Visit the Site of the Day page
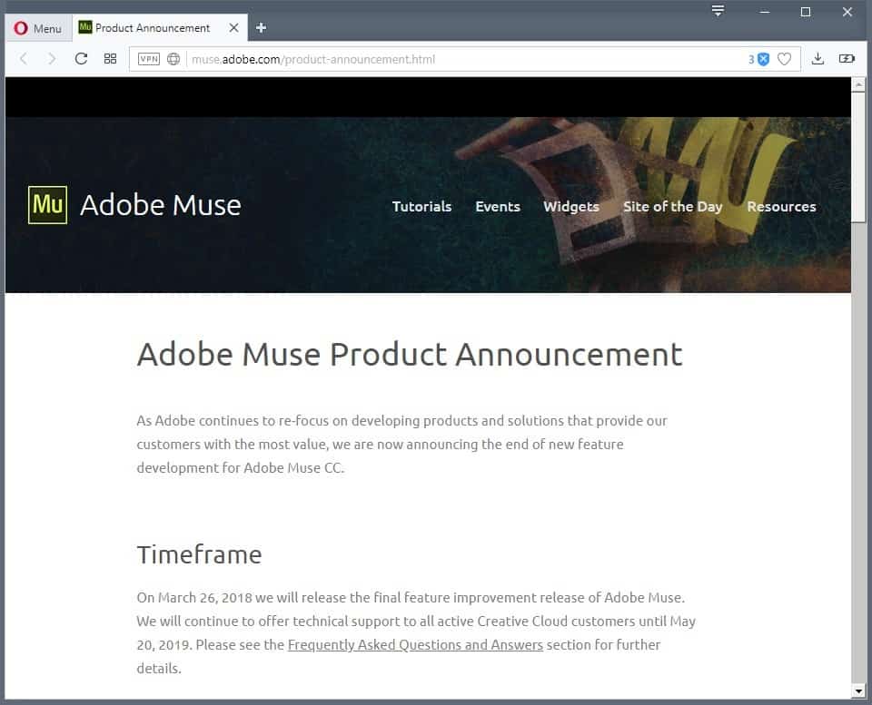872x705 pixels. click(x=673, y=207)
